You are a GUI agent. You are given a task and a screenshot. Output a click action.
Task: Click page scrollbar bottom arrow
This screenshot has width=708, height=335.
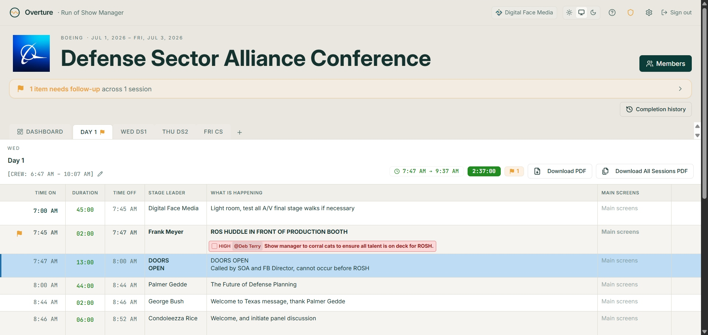coord(704,332)
